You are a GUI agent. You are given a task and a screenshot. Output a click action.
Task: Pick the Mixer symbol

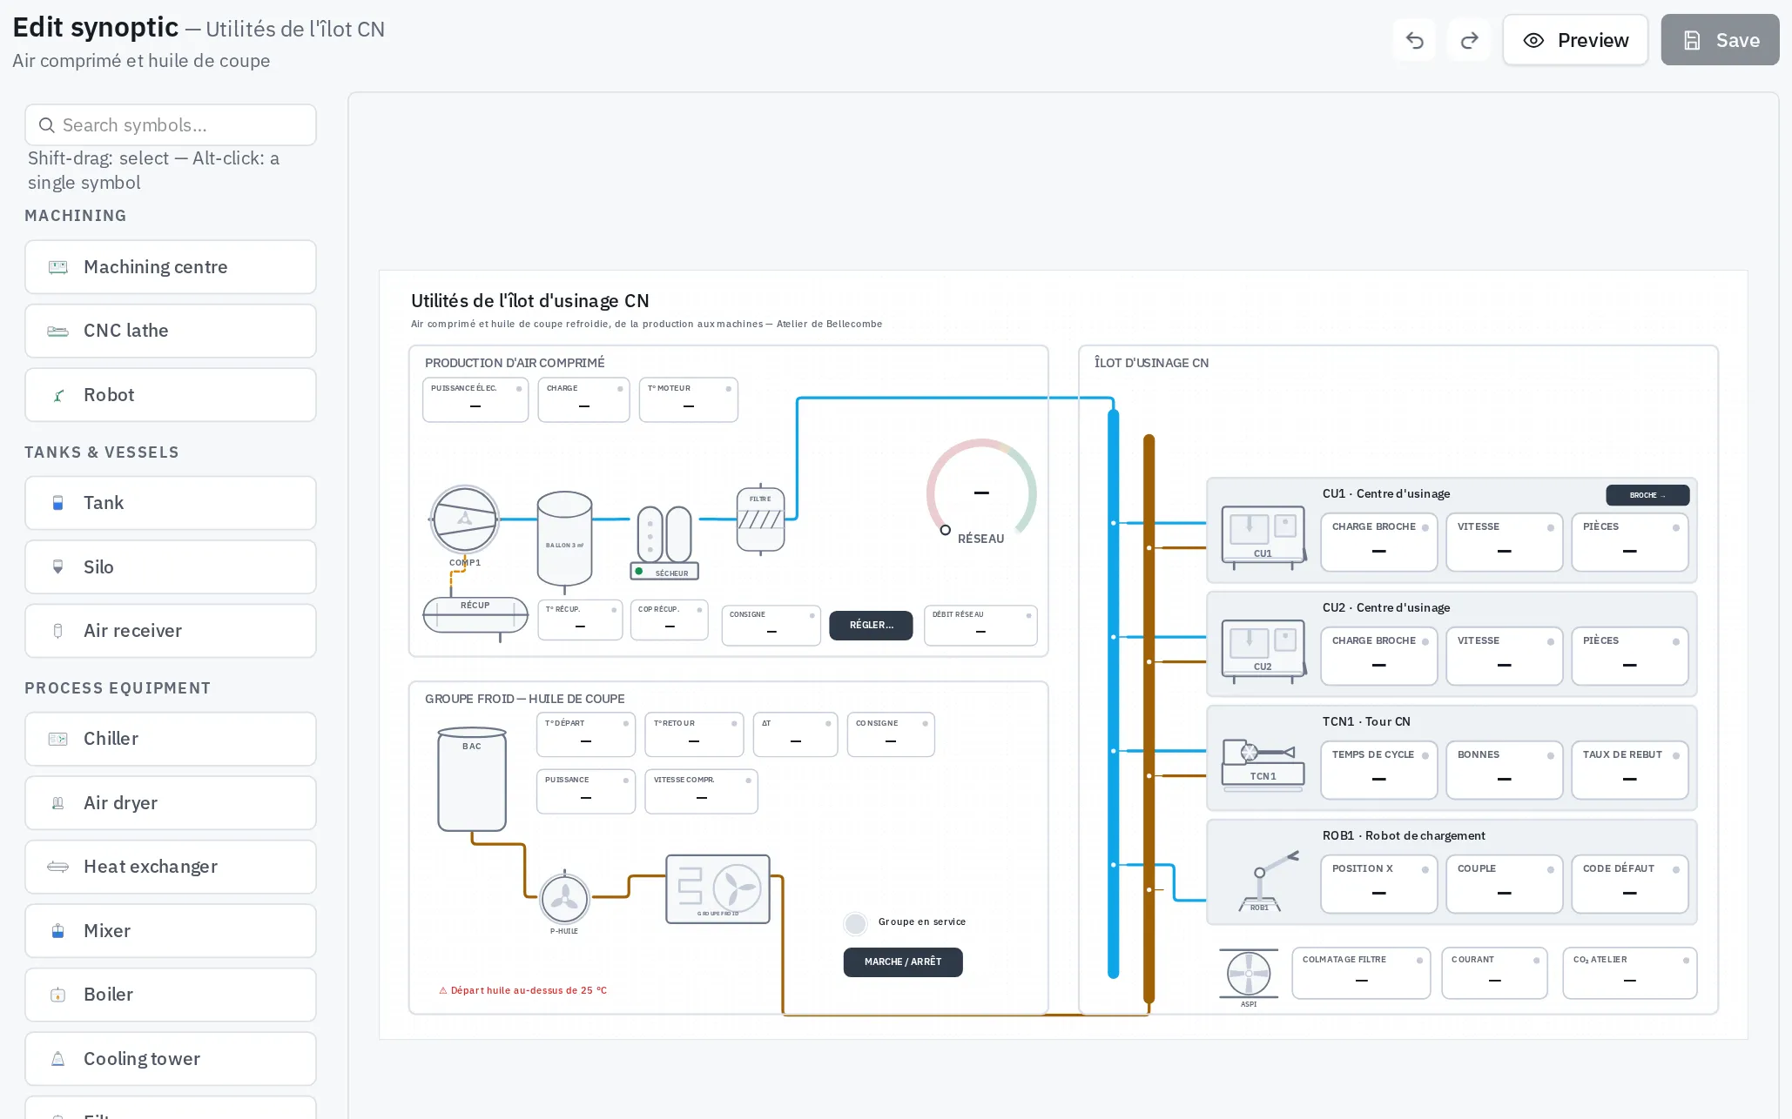171,931
